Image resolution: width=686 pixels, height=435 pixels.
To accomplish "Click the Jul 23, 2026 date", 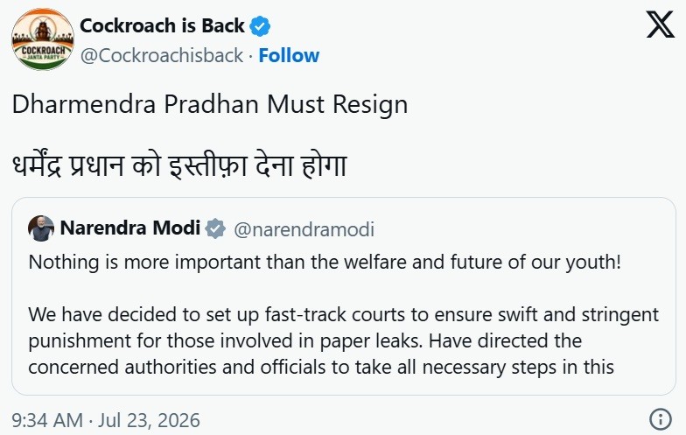I will pyautogui.click(x=149, y=420).
